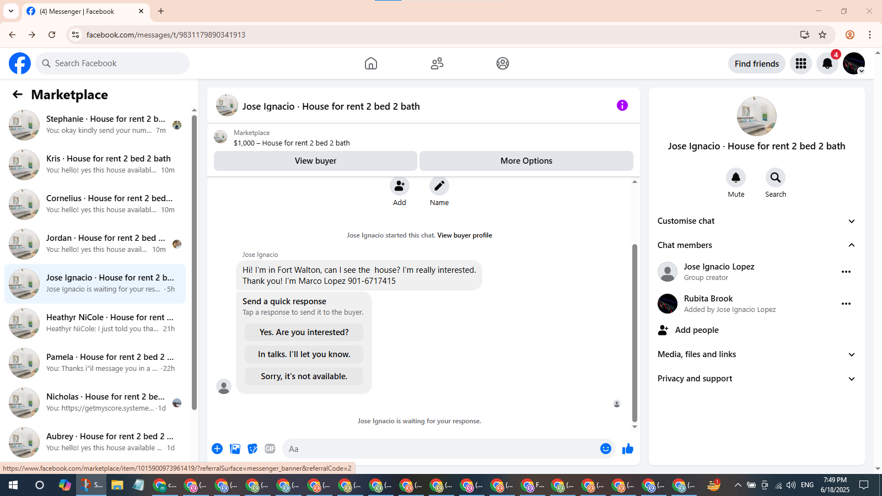Mute this conversation with bell icon

(736, 177)
